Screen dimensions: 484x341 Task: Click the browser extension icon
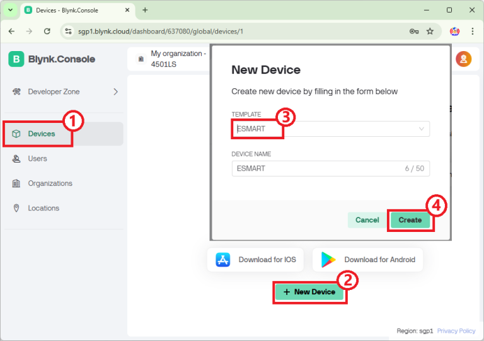click(x=454, y=31)
